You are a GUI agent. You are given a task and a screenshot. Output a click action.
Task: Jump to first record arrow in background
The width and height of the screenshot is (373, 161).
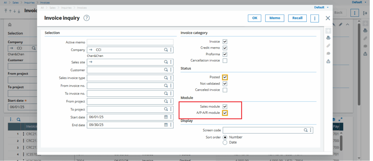click(x=6, y=11)
